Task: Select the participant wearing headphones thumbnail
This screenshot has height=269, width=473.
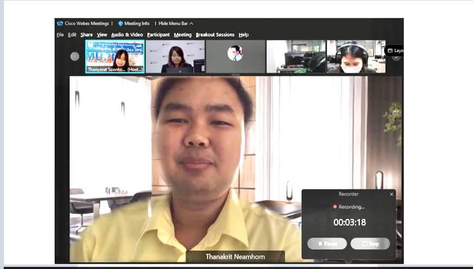Action: click(356, 57)
